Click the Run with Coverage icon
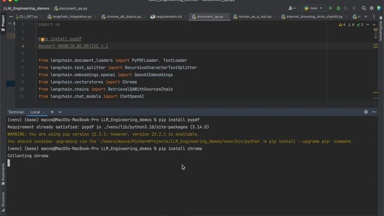Viewport: 384px width, 216px height. pos(346,8)
